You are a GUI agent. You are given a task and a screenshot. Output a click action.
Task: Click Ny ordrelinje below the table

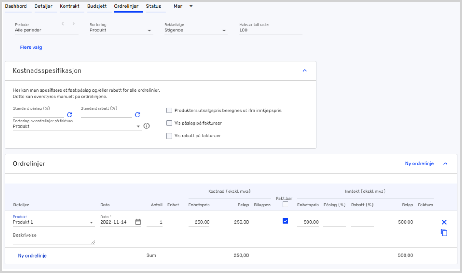[33, 255]
